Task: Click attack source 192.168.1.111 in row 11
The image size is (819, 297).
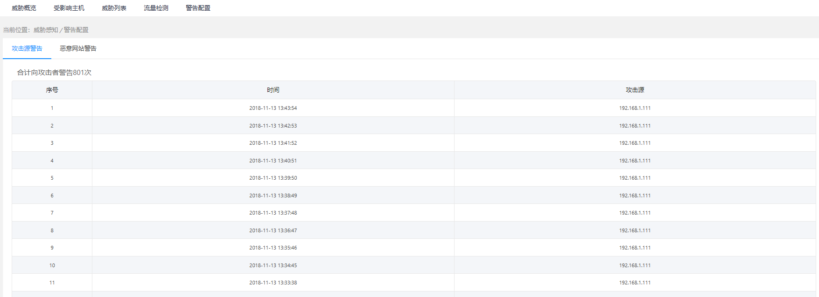Action: [x=635, y=283]
